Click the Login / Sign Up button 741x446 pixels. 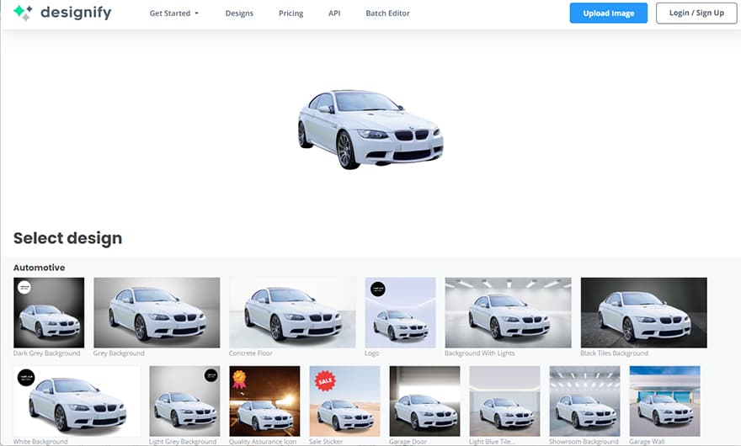click(696, 13)
